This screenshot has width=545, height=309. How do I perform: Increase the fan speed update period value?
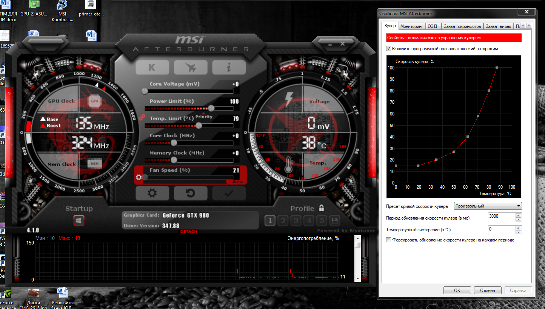[x=519, y=215]
